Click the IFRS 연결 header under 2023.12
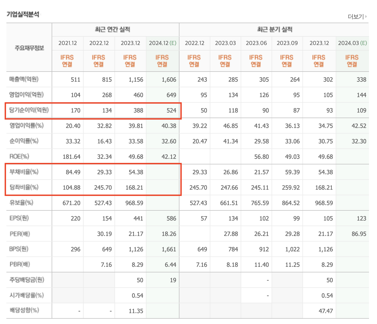 (130, 61)
